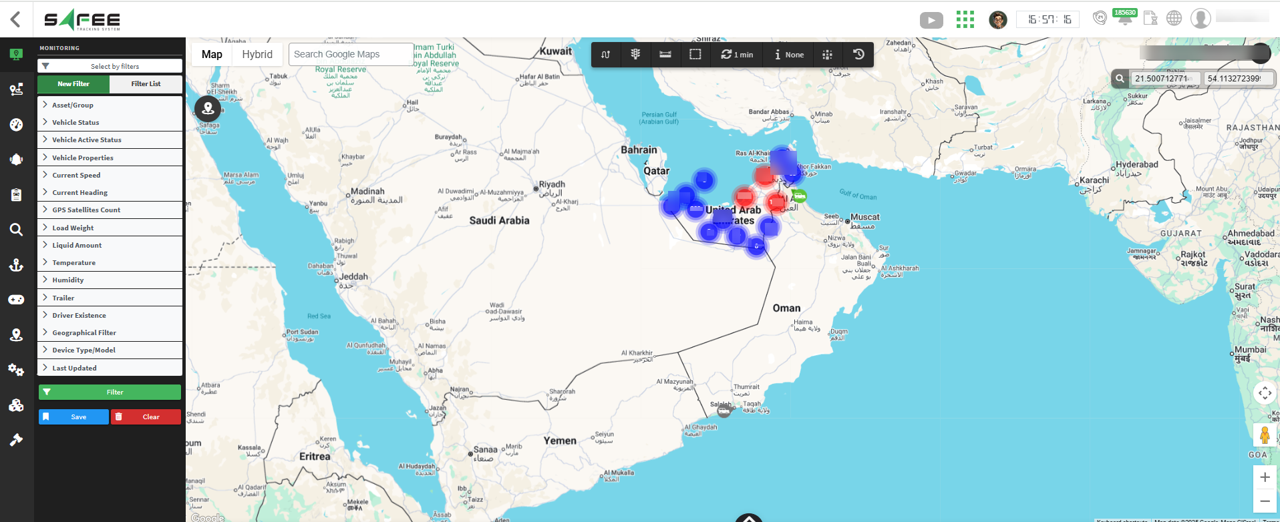Image resolution: width=1280 pixels, height=522 pixels.
Task: Click the Search Google Maps field
Action: pos(351,55)
